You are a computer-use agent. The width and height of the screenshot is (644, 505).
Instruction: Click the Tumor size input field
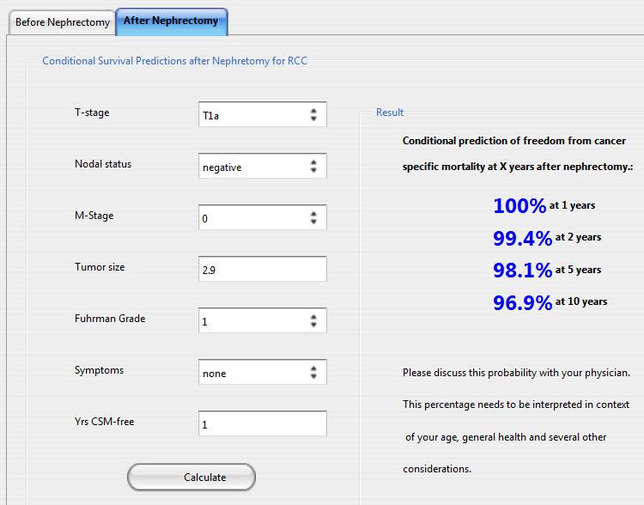pos(263,269)
